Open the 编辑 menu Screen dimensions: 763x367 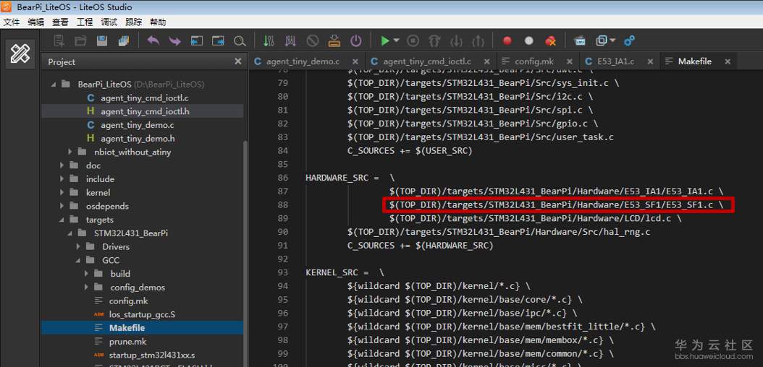pyautogui.click(x=35, y=22)
